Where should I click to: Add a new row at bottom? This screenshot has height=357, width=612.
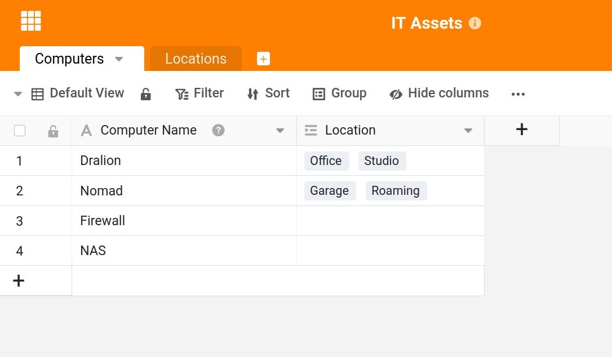(19, 280)
